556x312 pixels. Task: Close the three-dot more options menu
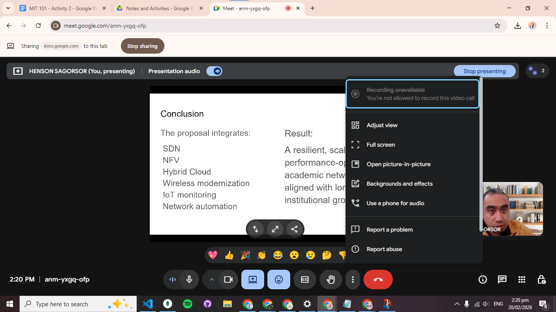(353, 279)
